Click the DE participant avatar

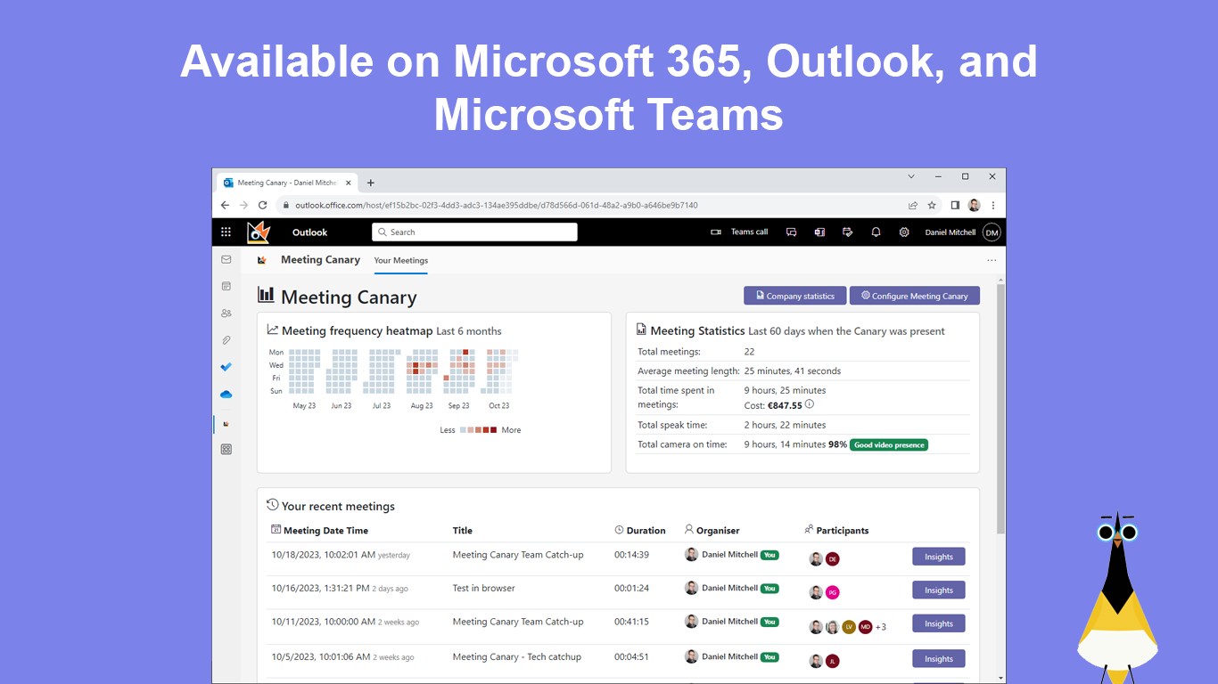[x=832, y=559]
